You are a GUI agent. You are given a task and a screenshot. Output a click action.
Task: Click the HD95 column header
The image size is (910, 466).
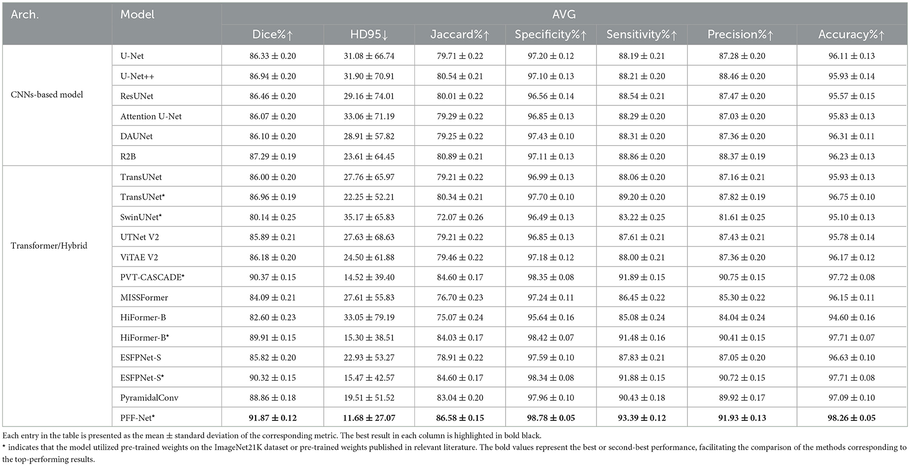[x=369, y=34]
